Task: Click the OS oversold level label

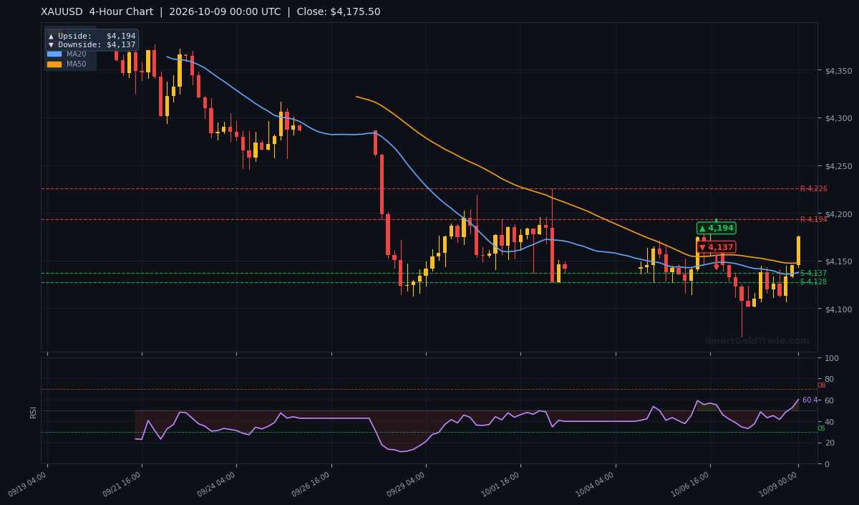Action: (821, 428)
